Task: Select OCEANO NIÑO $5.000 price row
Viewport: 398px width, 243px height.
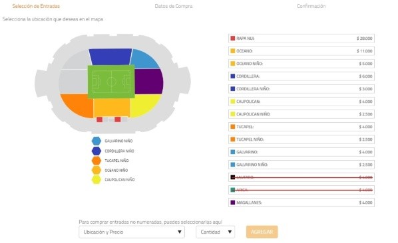Action: 301,64
